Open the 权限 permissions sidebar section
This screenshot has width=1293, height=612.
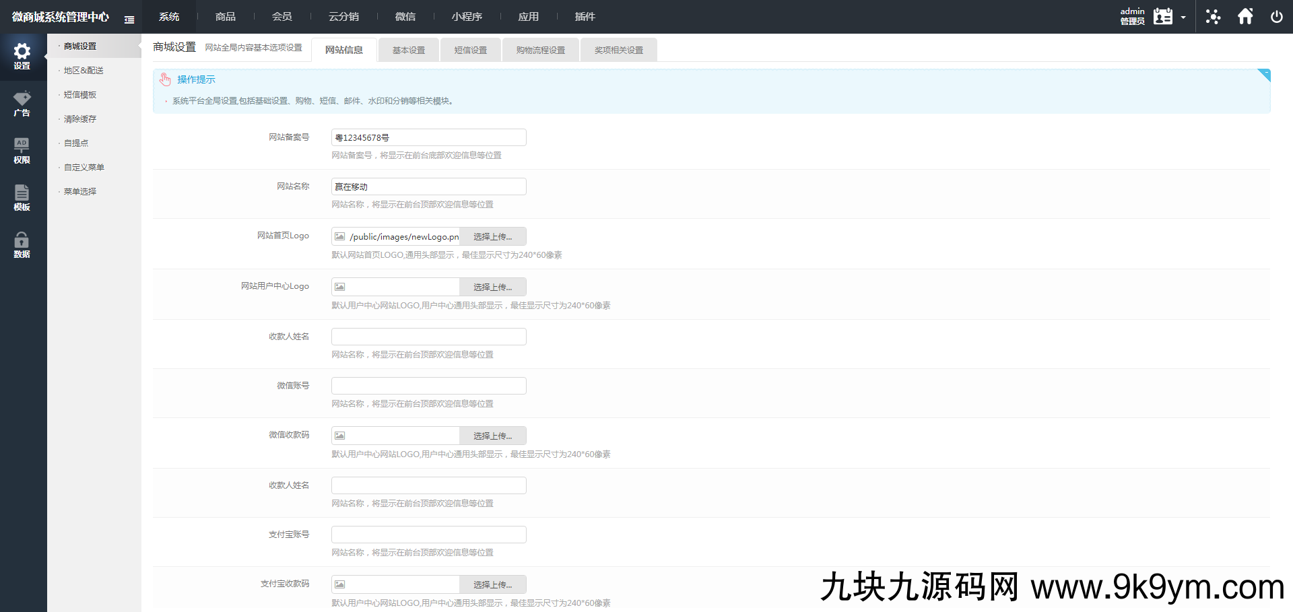click(x=22, y=151)
